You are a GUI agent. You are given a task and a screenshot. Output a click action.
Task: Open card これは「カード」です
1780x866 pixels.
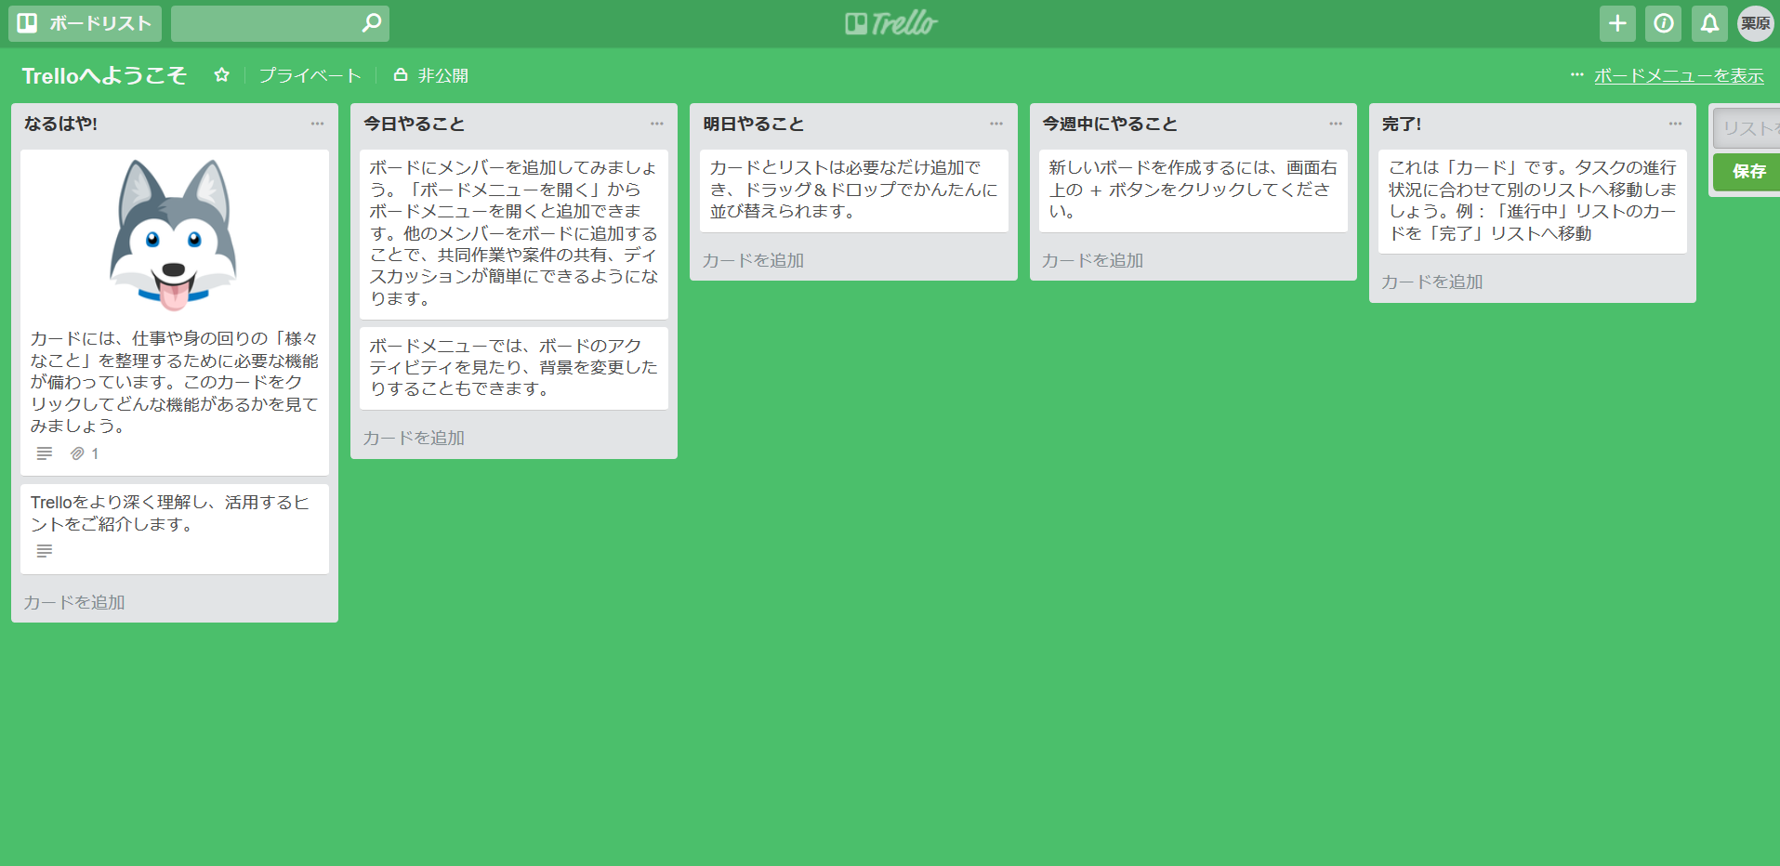pyautogui.click(x=1532, y=202)
